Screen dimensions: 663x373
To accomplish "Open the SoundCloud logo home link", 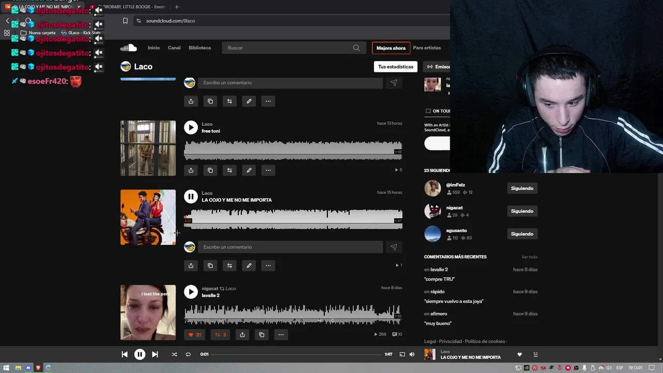I will [128, 48].
